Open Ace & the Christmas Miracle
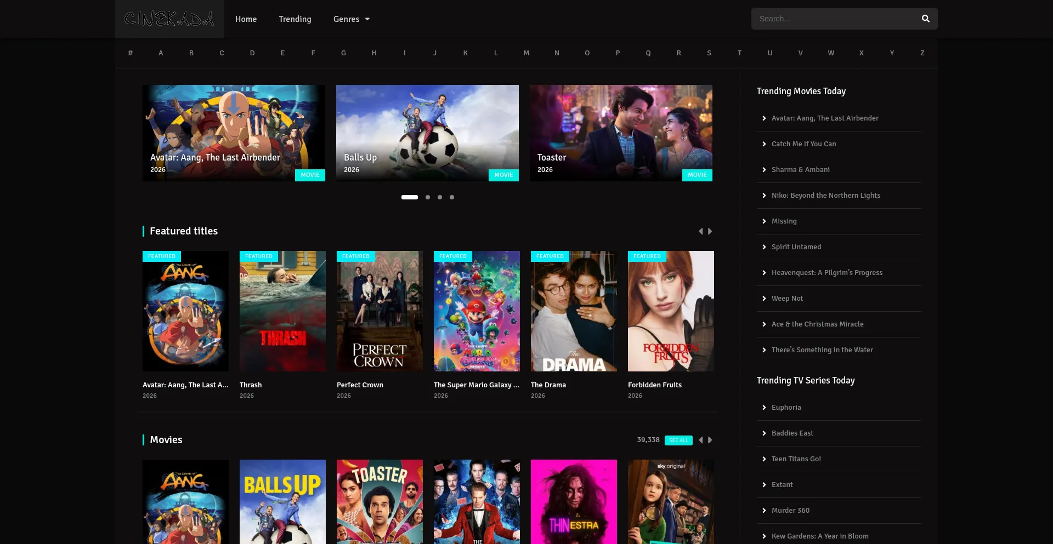 tap(817, 324)
